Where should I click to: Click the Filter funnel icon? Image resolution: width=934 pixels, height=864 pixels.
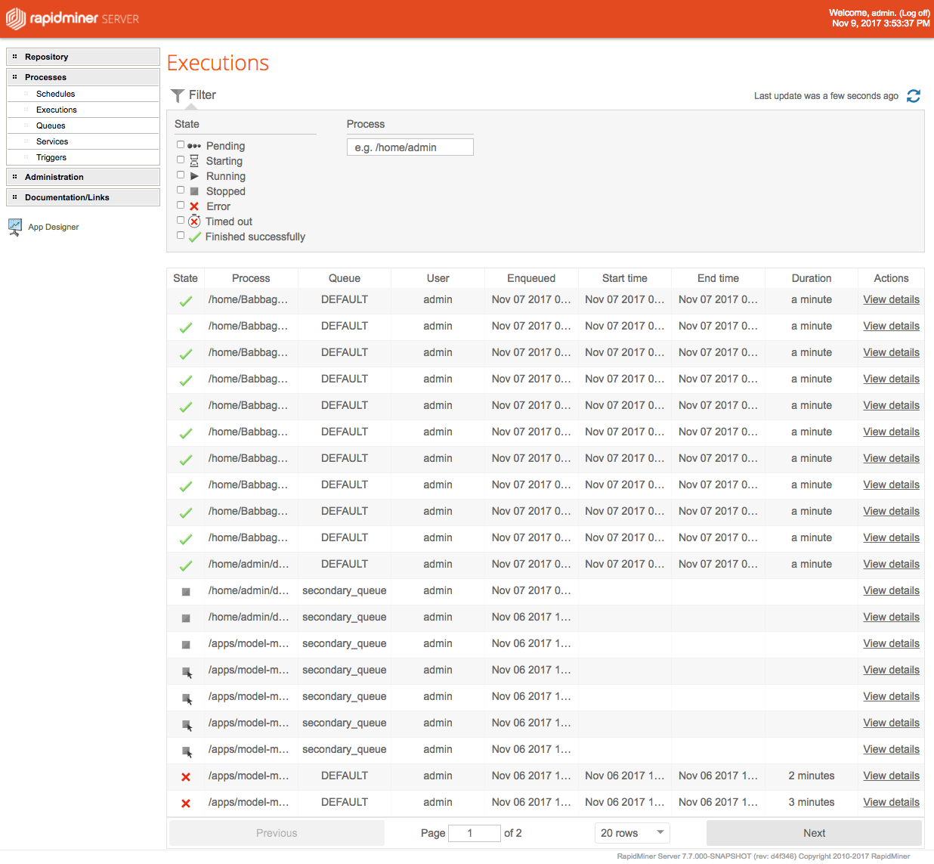point(178,95)
